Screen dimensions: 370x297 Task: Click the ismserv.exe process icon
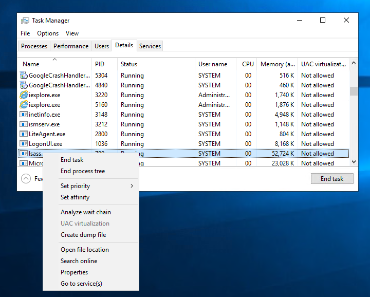click(x=24, y=124)
